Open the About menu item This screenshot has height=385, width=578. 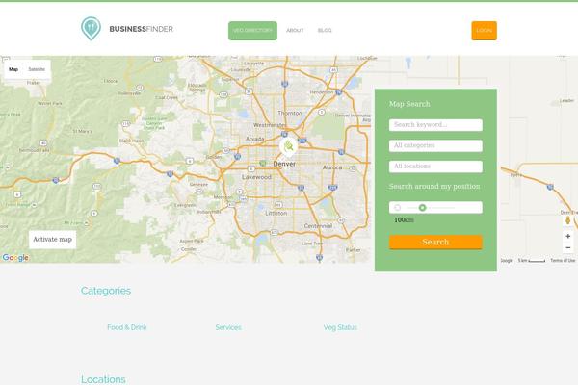tap(295, 30)
